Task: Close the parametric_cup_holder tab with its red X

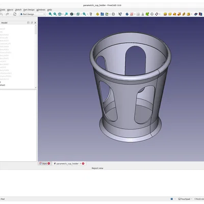Action: click(x=83, y=164)
